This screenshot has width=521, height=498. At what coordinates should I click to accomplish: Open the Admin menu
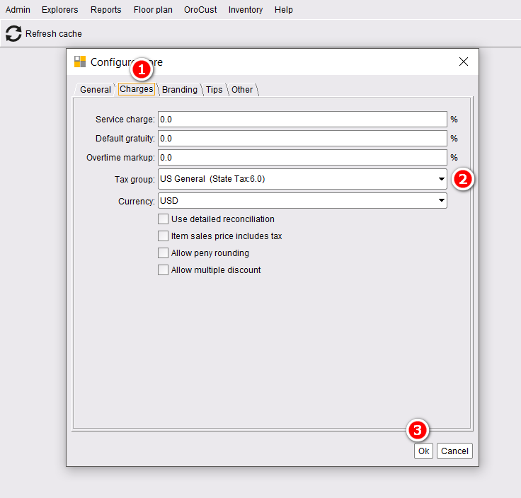18,10
